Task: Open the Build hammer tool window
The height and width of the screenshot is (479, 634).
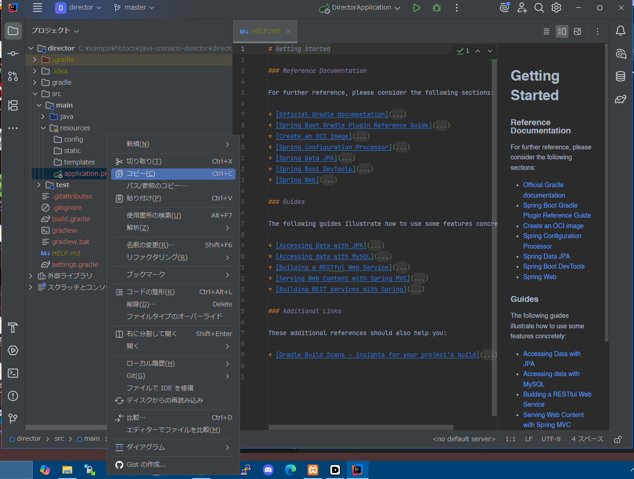Action: click(13, 328)
